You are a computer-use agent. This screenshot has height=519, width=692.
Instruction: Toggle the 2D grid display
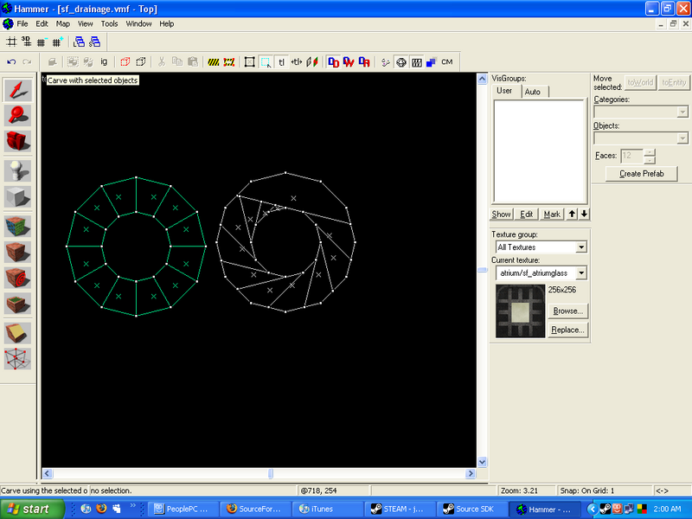[x=11, y=42]
